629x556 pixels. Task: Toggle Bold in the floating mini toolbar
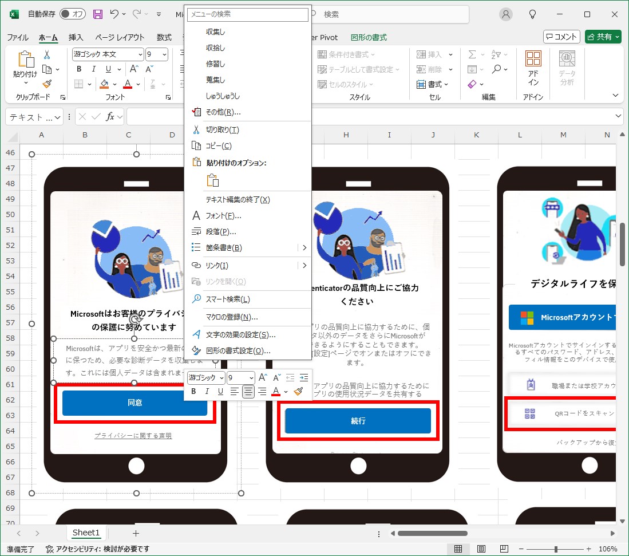[x=193, y=392]
